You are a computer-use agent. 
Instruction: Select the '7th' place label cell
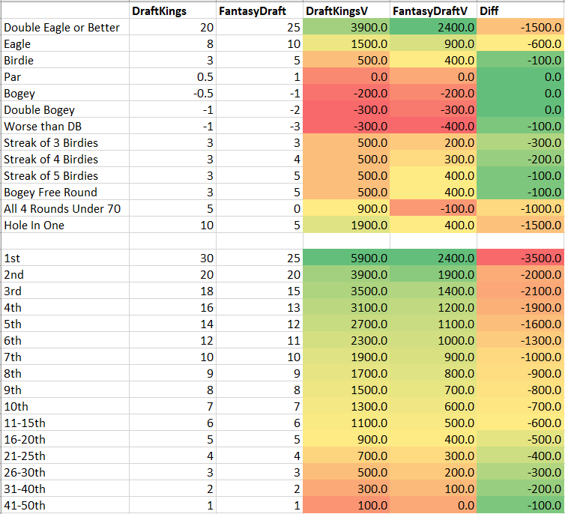(65, 357)
